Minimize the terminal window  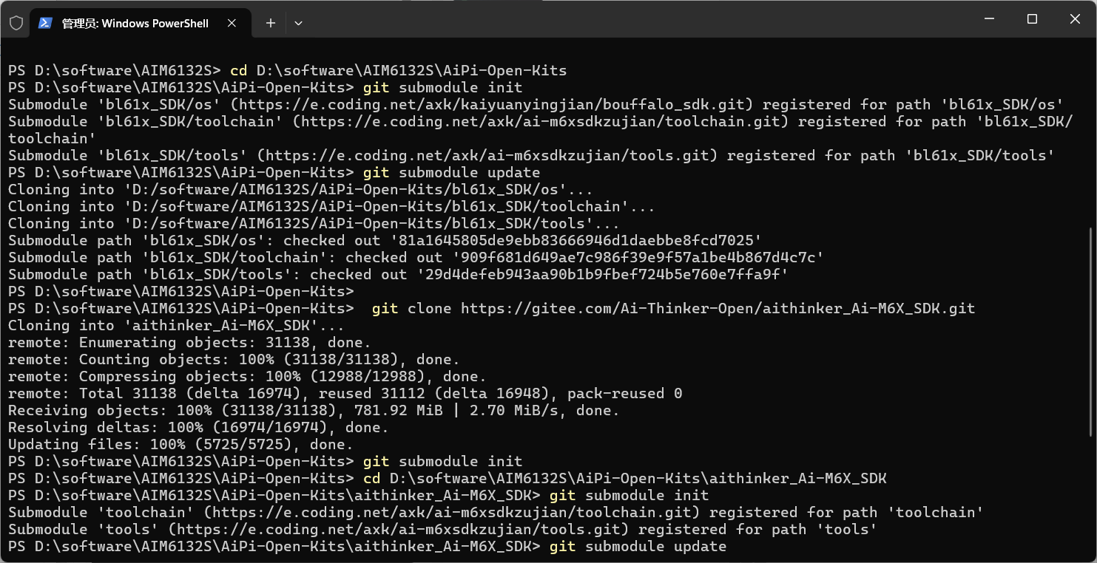pos(990,19)
